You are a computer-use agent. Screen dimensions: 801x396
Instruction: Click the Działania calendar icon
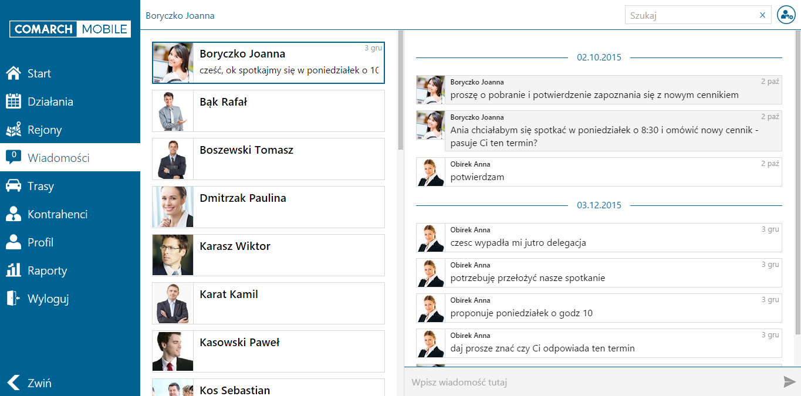(13, 101)
